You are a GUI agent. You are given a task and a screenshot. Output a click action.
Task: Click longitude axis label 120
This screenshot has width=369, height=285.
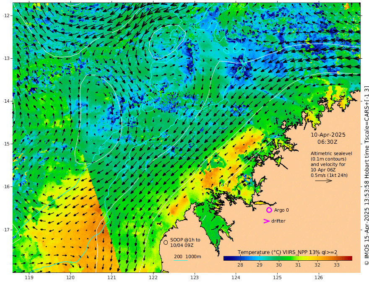(70, 277)
